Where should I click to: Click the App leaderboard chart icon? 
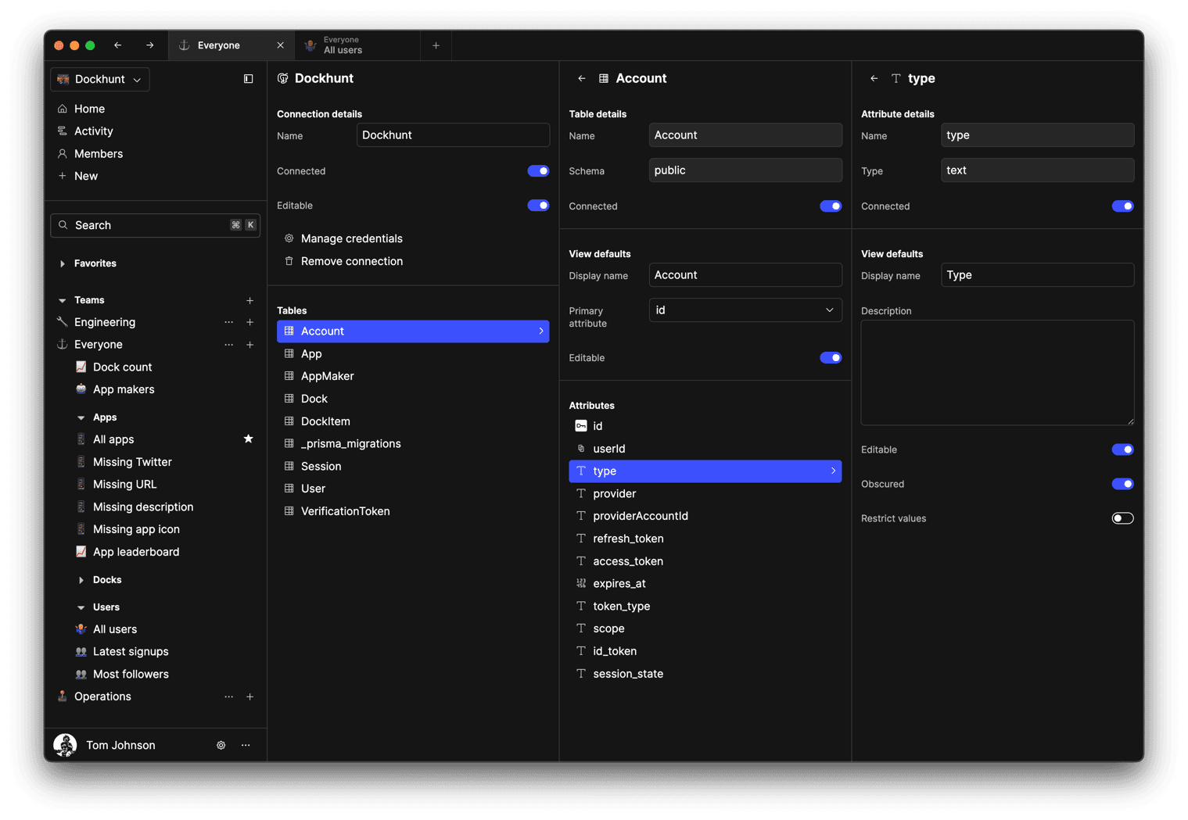81,552
